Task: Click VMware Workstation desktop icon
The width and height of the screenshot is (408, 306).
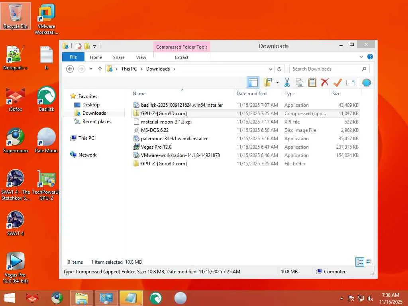Action: [x=46, y=19]
